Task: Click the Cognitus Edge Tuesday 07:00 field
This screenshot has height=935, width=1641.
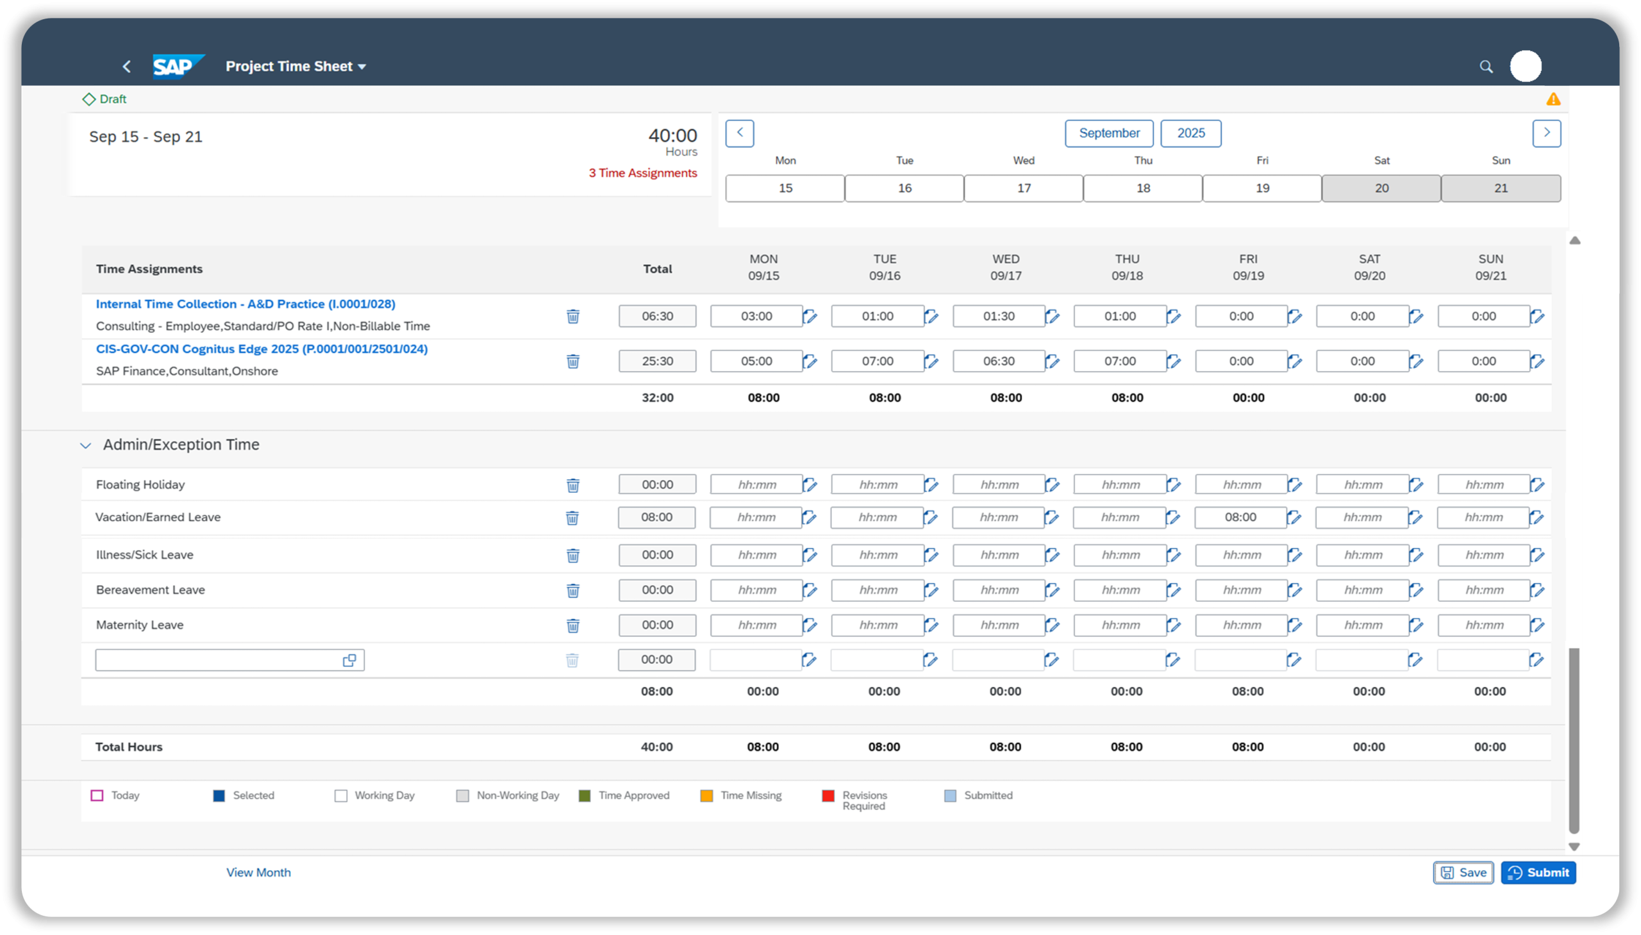Action: tap(878, 361)
